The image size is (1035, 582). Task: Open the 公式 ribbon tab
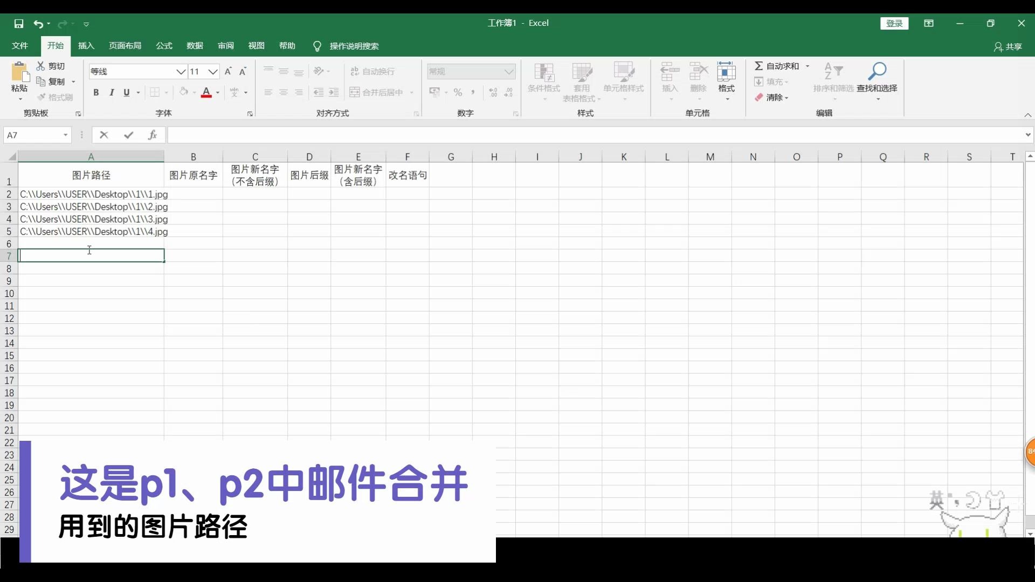(164, 46)
